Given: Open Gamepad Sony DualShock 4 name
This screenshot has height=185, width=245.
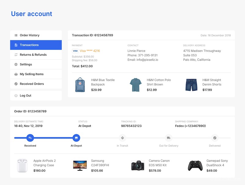Looking at the screenshot, I should click(217, 163).
